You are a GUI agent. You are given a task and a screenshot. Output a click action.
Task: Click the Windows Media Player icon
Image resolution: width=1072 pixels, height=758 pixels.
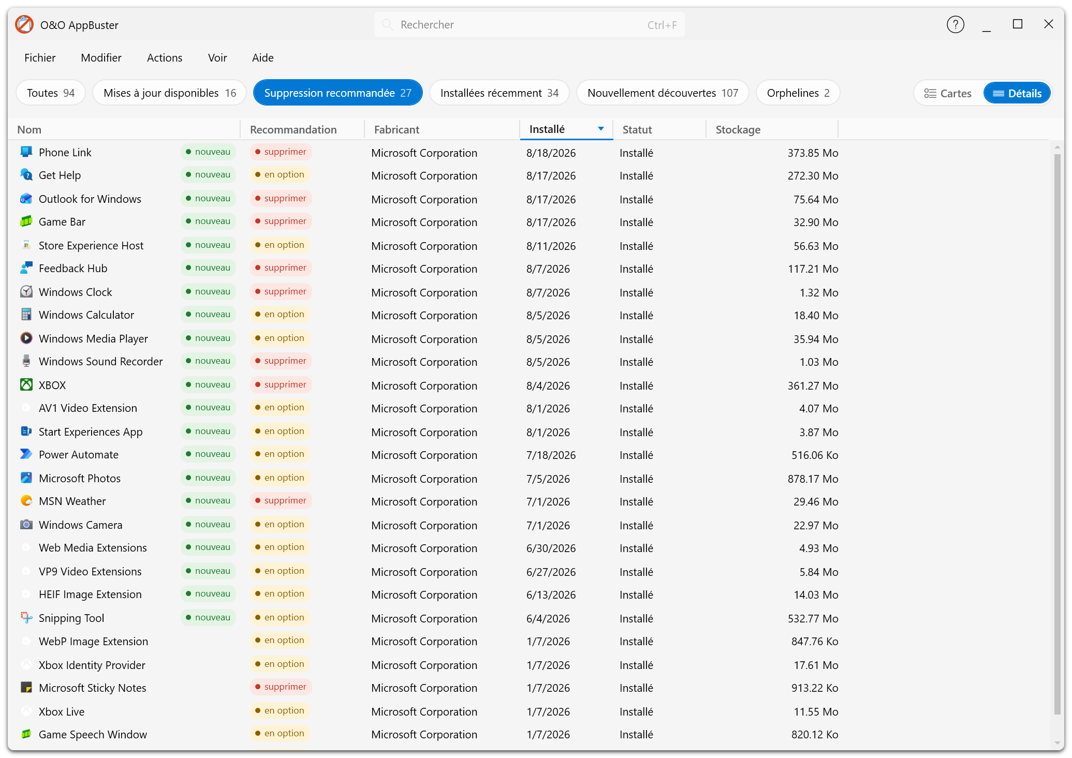click(x=26, y=338)
